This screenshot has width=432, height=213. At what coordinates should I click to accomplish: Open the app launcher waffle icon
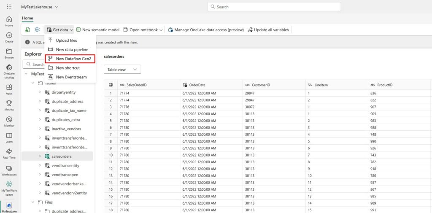click(9, 7)
